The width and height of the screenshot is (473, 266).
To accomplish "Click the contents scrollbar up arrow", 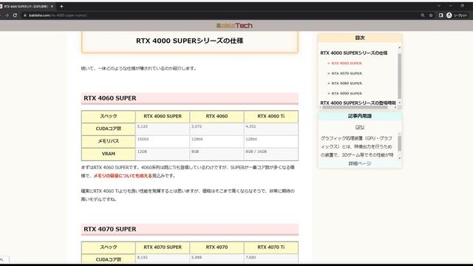I will tap(400, 47).
